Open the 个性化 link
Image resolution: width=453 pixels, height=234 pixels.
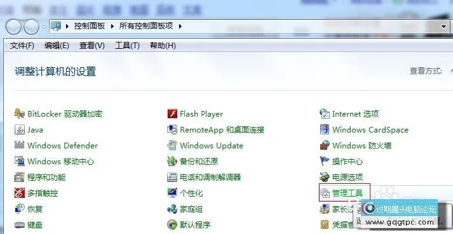[191, 193]
